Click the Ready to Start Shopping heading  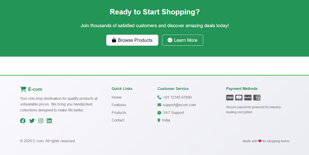155,12
